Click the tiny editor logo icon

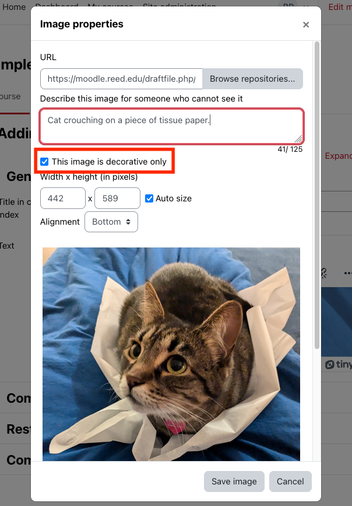click(x=330, y=365)
